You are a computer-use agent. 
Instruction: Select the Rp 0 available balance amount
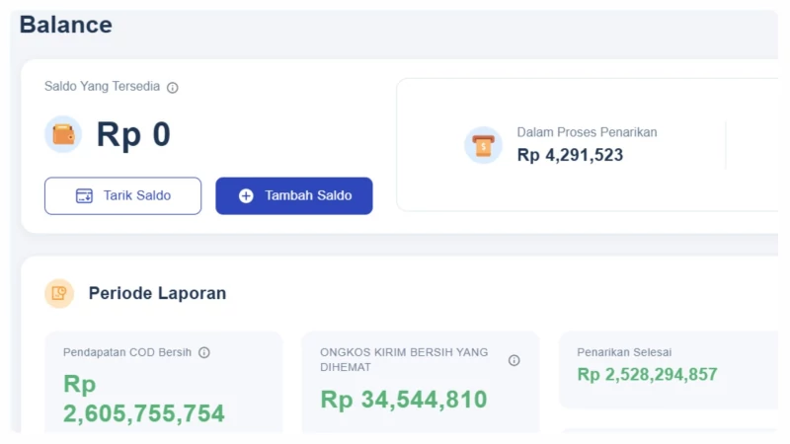133,135
